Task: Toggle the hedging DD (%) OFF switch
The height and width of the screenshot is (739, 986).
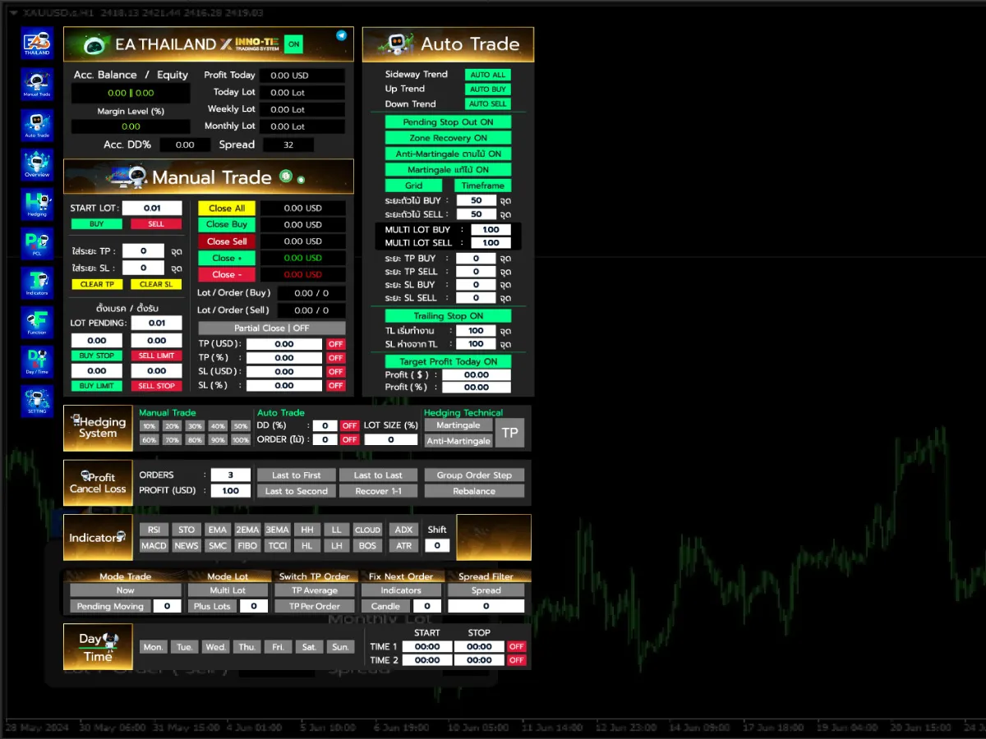Action: (350, 425)
